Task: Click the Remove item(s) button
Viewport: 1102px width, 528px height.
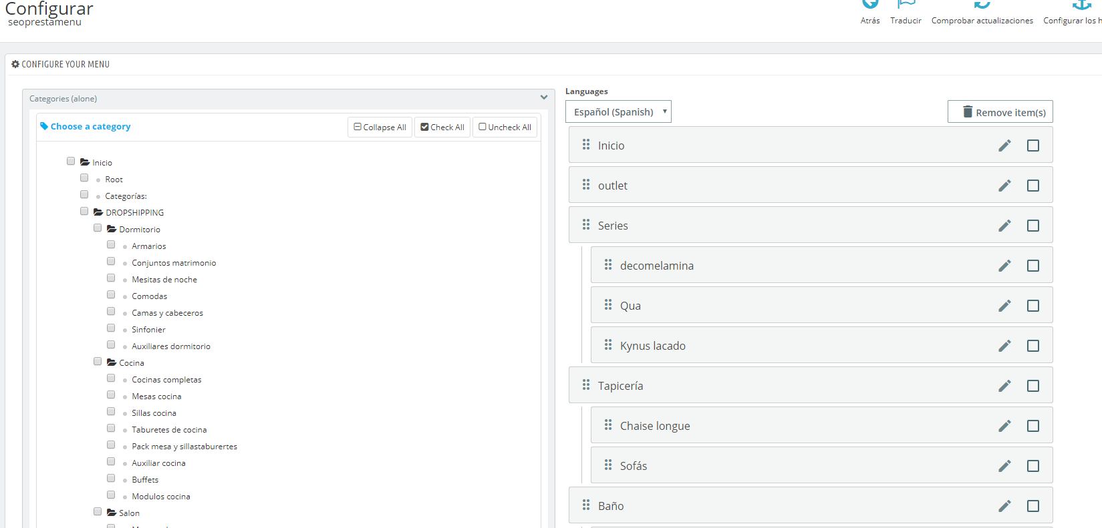Action: 1000,111
